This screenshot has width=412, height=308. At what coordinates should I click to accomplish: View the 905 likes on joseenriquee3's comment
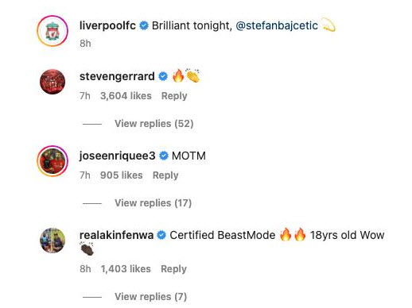pyautogui.click(x=122, y=175)
